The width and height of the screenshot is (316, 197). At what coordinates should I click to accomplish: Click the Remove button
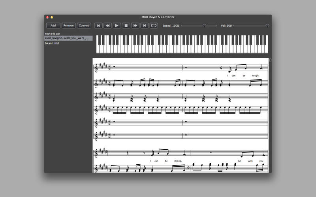click(x=68, y=26)
